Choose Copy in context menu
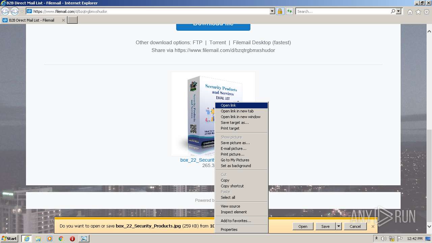Image resolution: width=432 pixels, height=243 pixels. pyautogui.click(x=242, y=180)
